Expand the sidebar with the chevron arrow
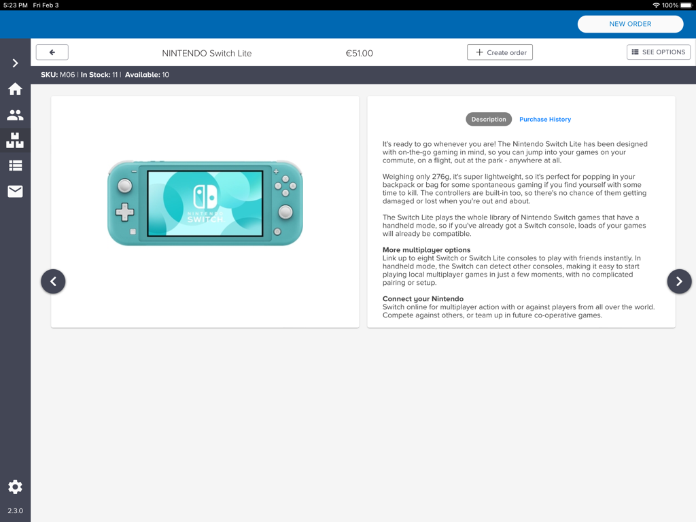696x522 pixels. [x=15, y=63]
